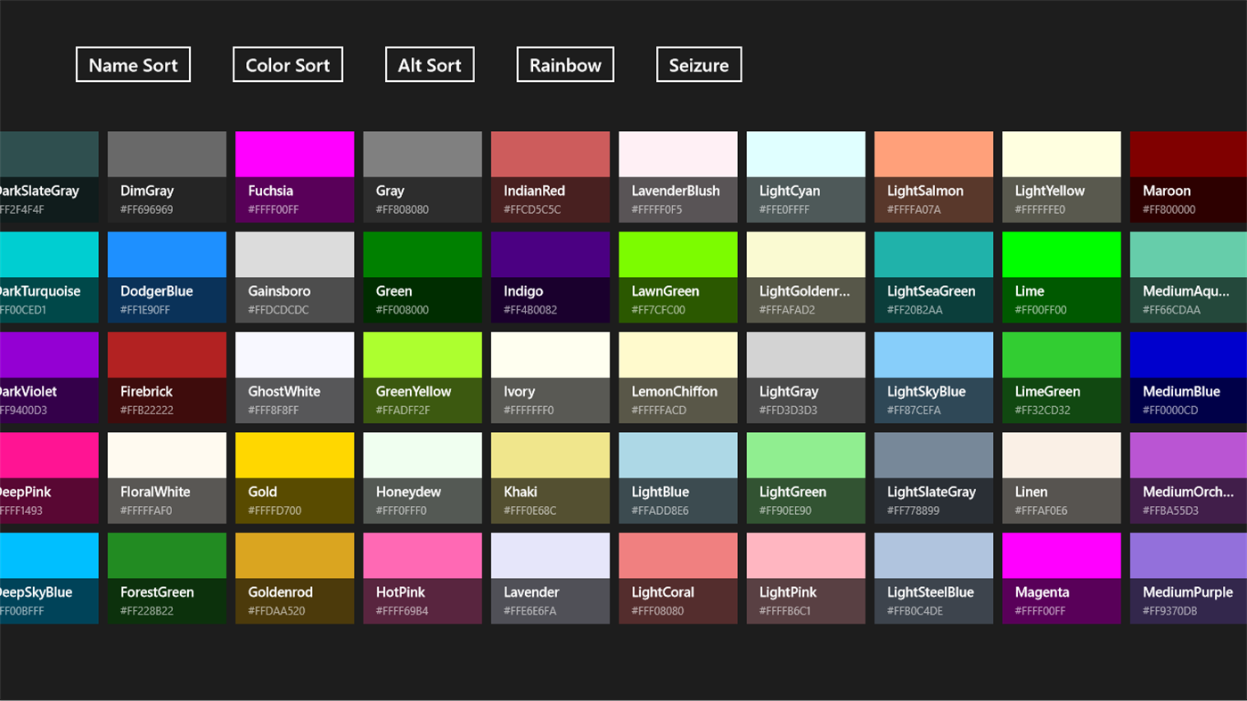Select the Firebrick color swatch
The image size is (1247, 701).
point(167,377)
